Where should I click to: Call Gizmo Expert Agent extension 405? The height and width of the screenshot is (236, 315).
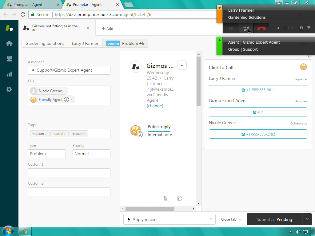258,112
